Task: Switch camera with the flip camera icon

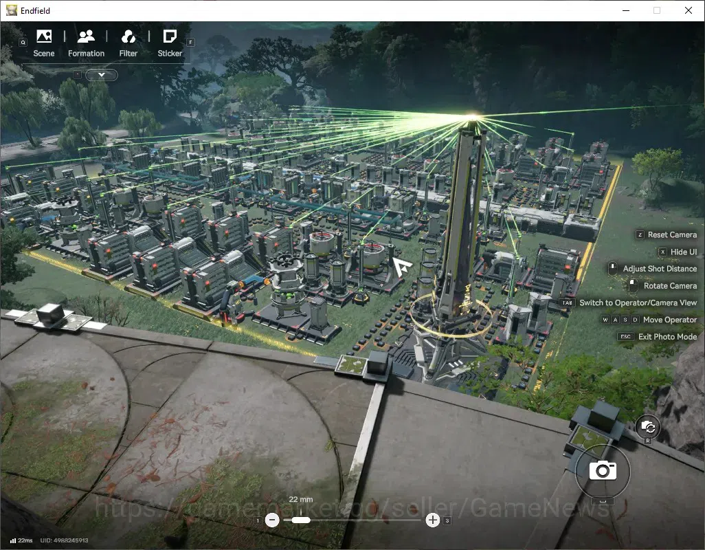Action: pyautogui.click(x=648, y=427)
